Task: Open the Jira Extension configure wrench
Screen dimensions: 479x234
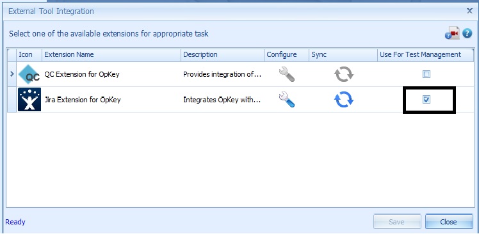Action: click(287, 100)
